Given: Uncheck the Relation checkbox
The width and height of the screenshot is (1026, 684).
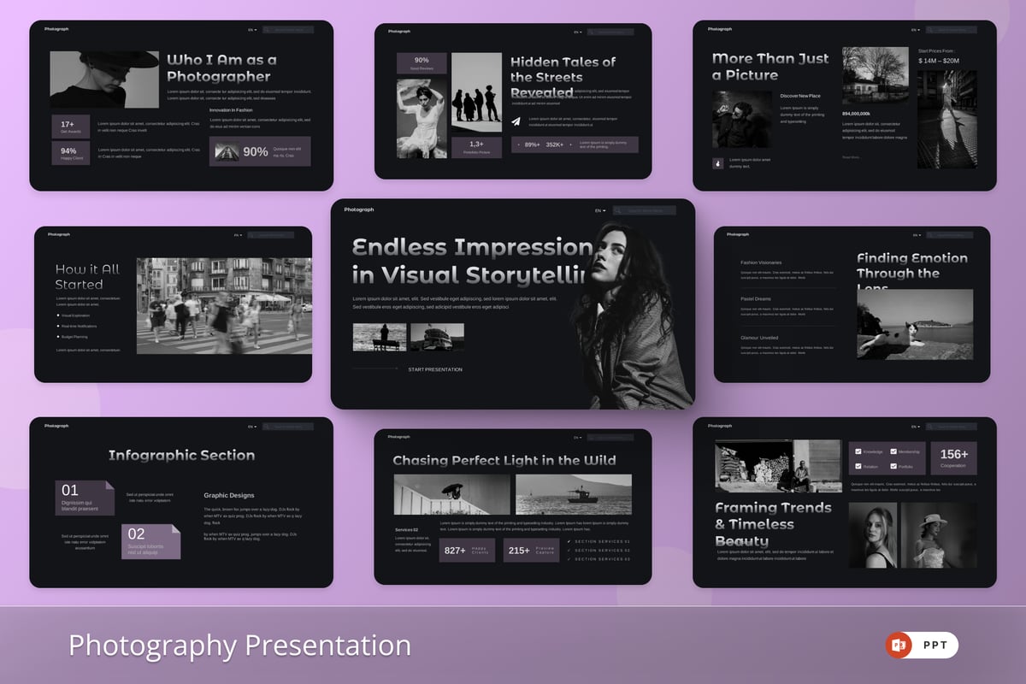Looking at the screenshot, I should (x=858, y=466).
